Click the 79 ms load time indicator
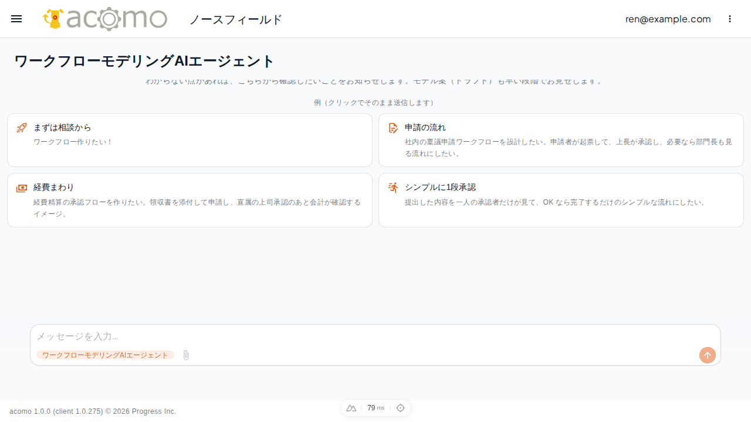Screen dimensions: 751x422 [375, 408]
